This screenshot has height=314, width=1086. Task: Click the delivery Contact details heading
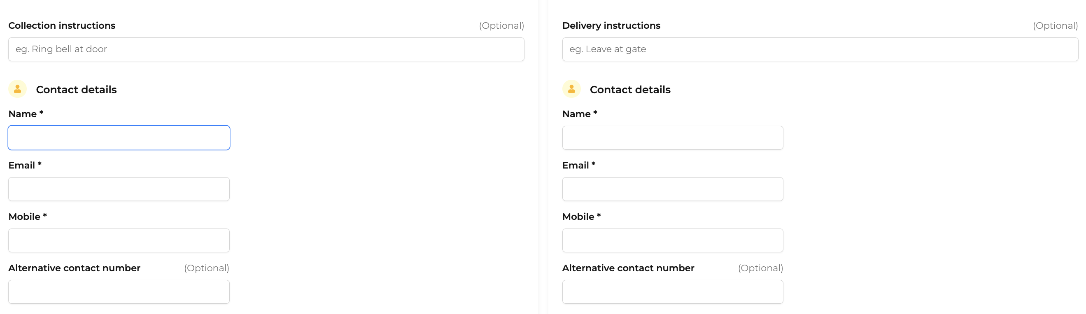click(630, 90)
